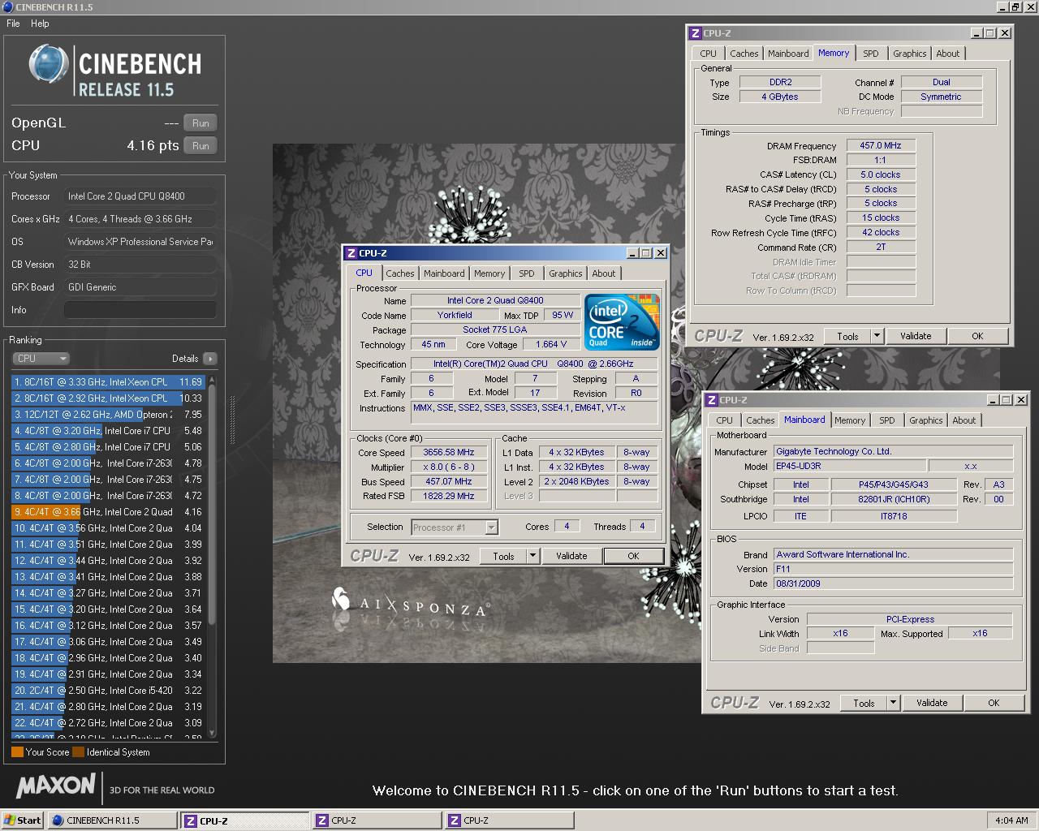
Task: Click the DRAM Frequency value 457.0 MHz
Action: (881, 145)
